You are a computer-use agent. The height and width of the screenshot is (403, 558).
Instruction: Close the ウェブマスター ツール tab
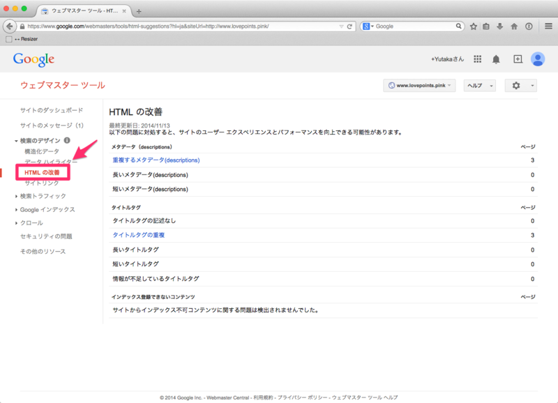(x=124, y=11)
